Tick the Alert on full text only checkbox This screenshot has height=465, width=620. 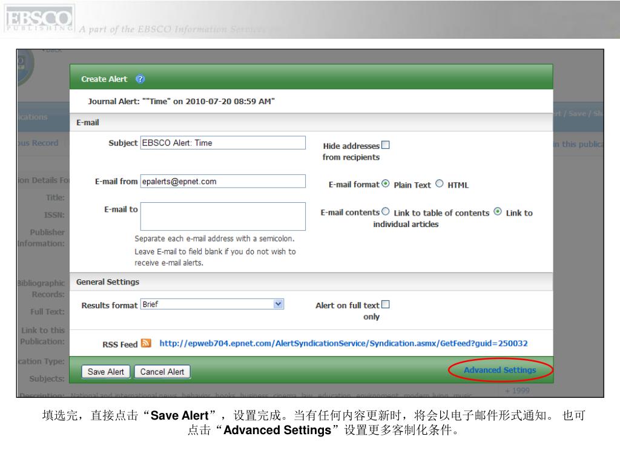tap(386, 305)
